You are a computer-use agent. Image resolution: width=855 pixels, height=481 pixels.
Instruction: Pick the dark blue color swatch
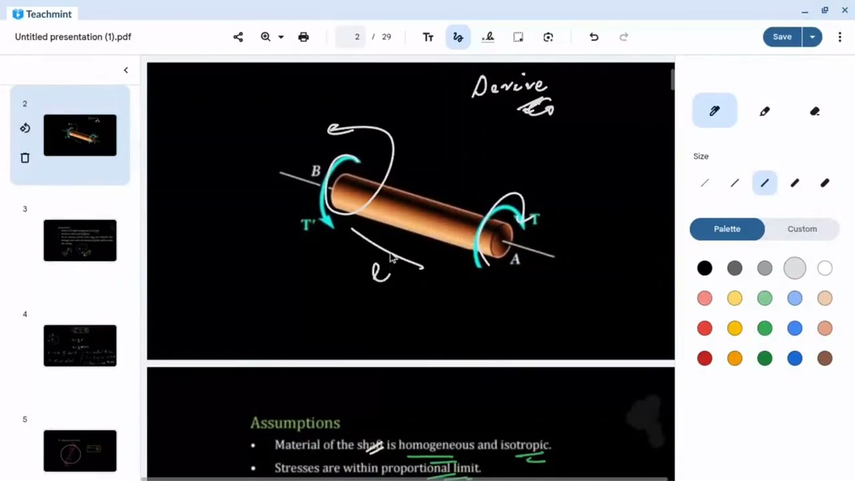click(795, 358)
